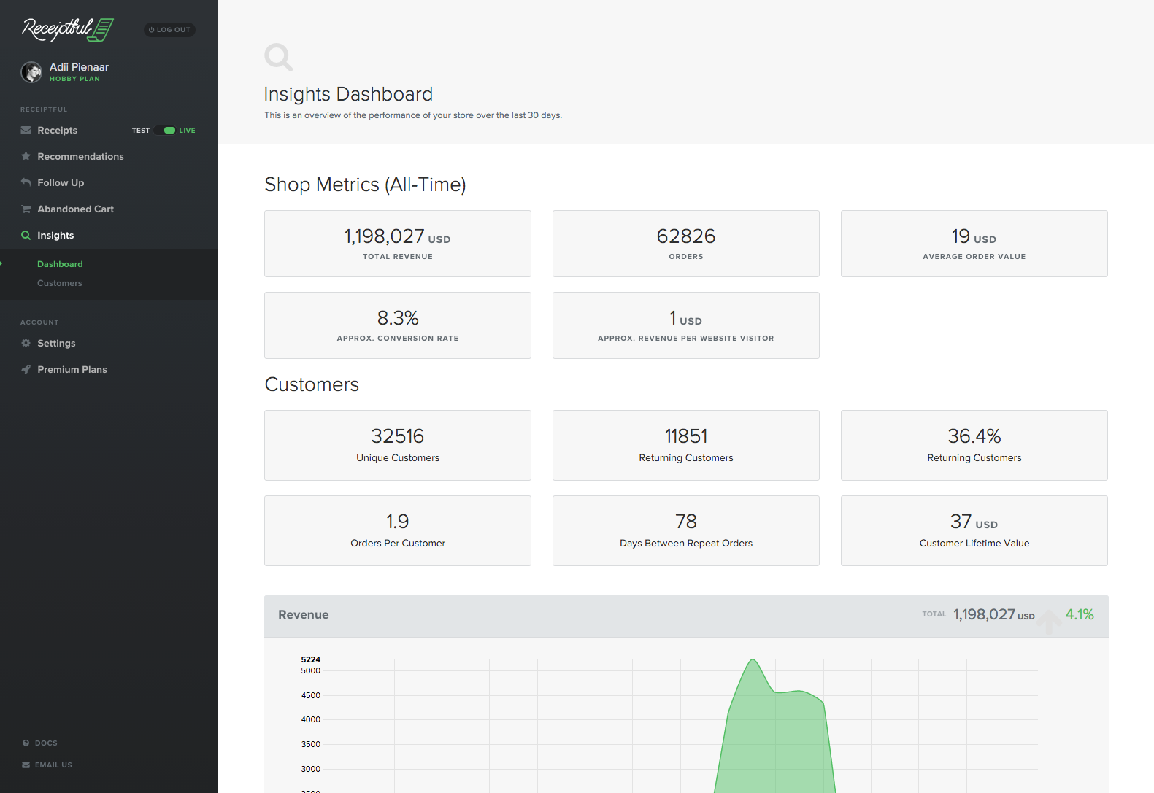Image resolution: width=1154 pixels, height=793 pixels.
Task: Click the Receipts envelope icon
Action: point(26,131)
